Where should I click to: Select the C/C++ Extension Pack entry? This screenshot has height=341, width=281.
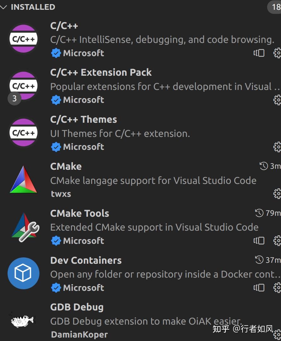pyautogui.click(x=101, y=73)
